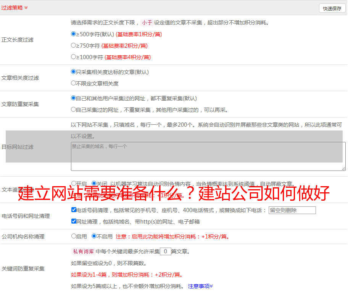The image size is (348, 293).
Task: Click the 留空则删除 replacement phone field
Action: click(x=292, y=210)
